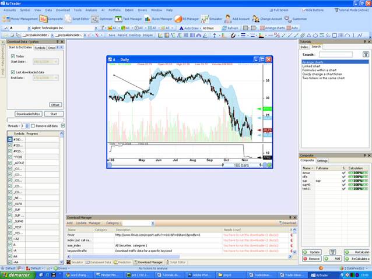
Task: Open the Portfolio menu
Action: coord(114,10)
